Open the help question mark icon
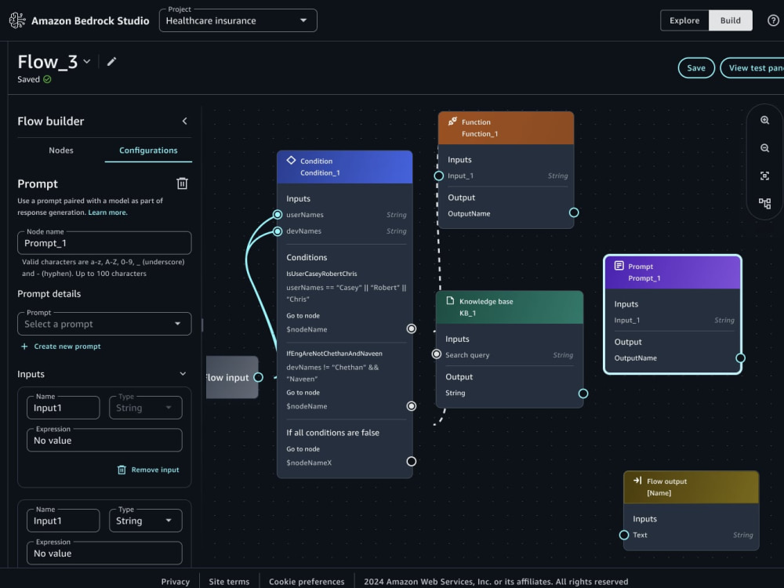Viewport: 784px width, 588px height. click(x=773, y=20)
